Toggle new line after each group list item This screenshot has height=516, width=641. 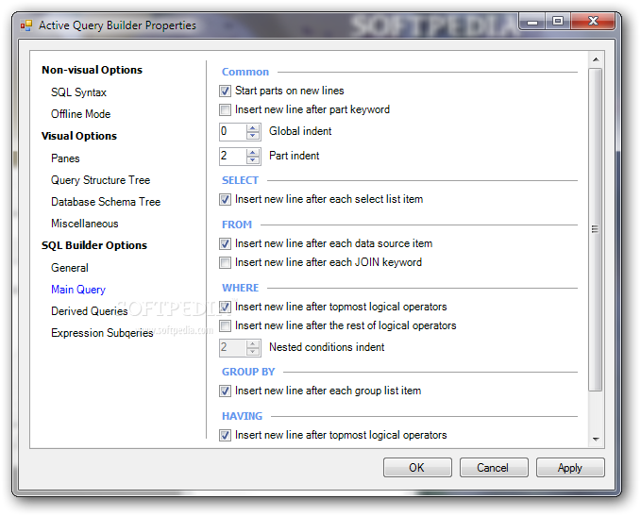pyautogui.click(x=225, y=391)
